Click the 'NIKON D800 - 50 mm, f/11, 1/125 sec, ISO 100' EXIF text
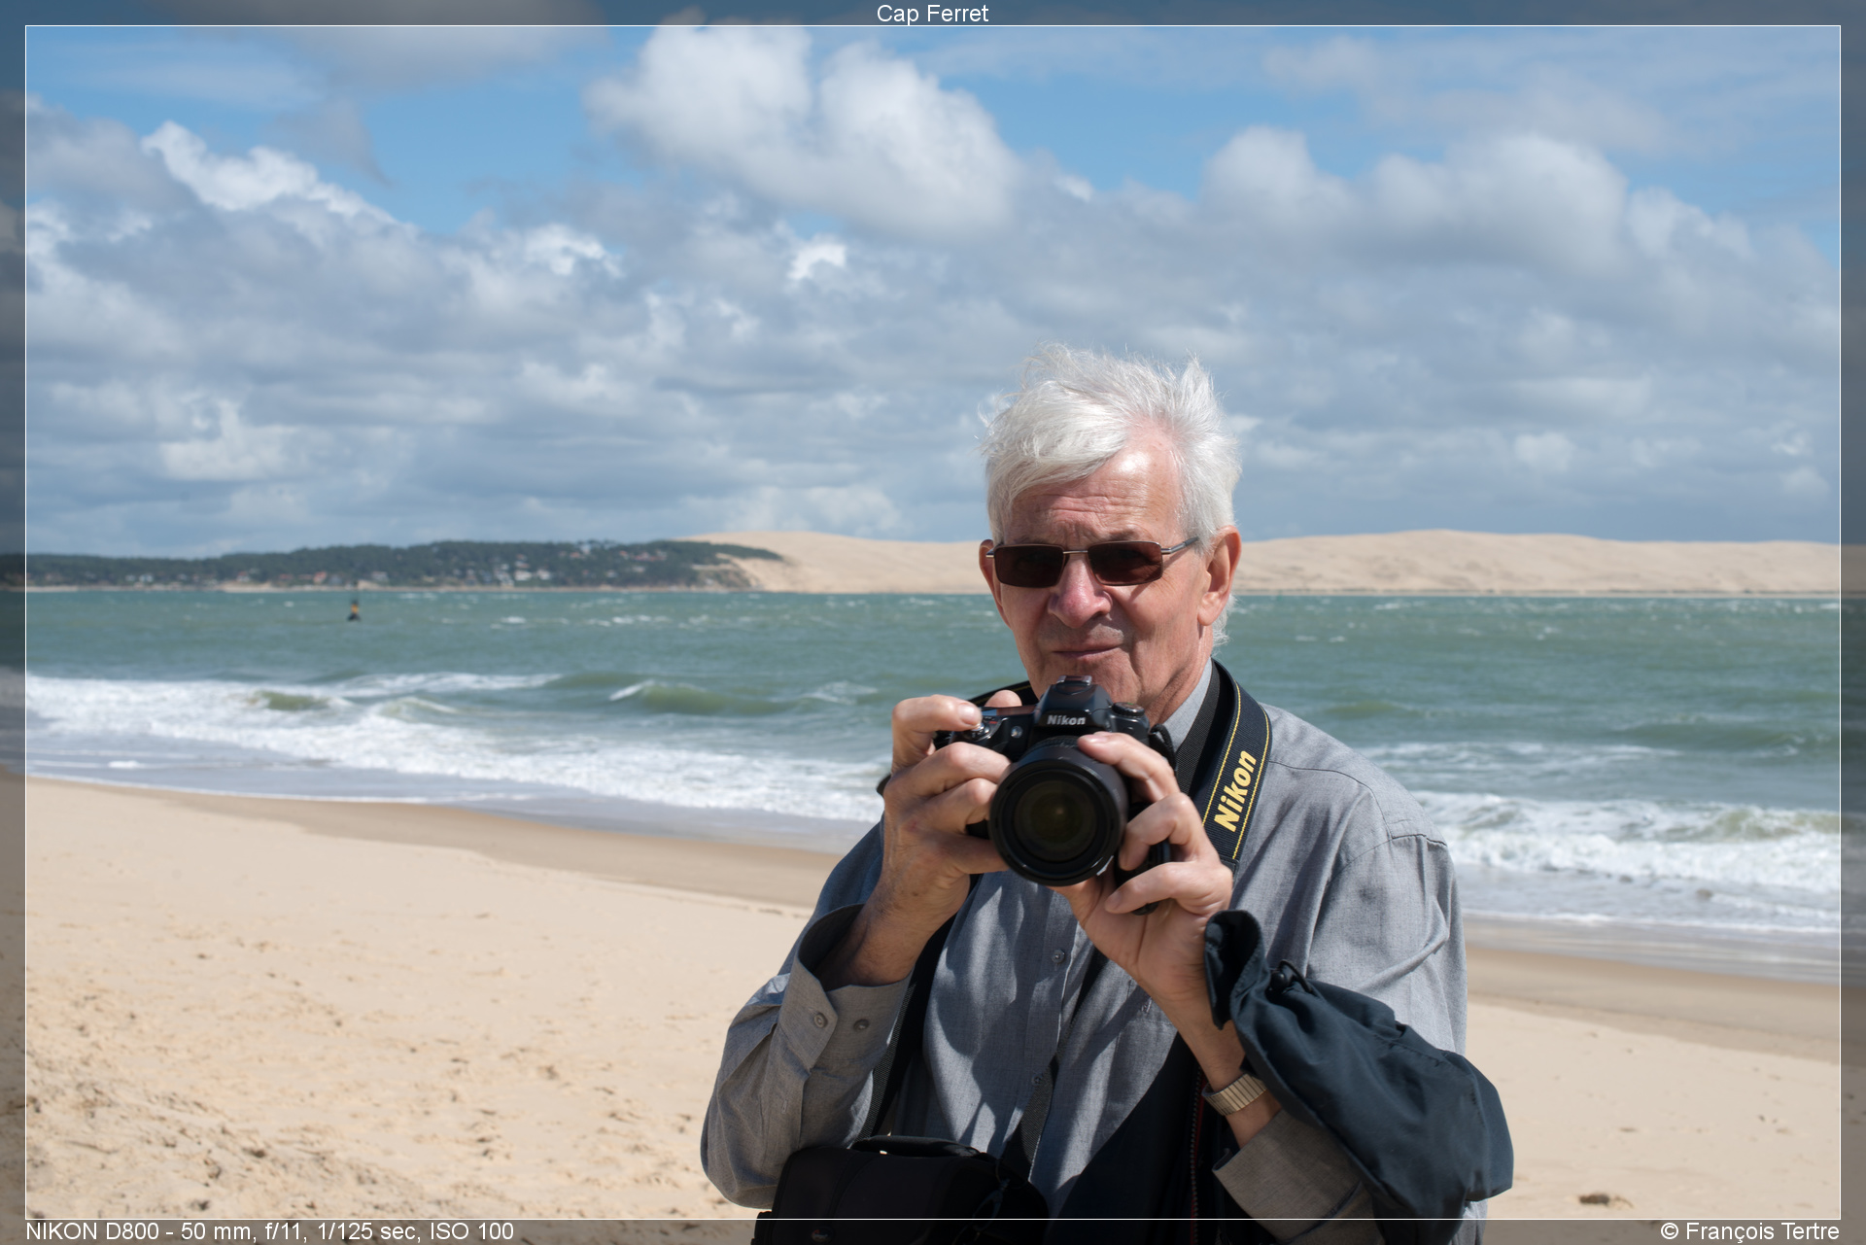 pos(269,1231)
